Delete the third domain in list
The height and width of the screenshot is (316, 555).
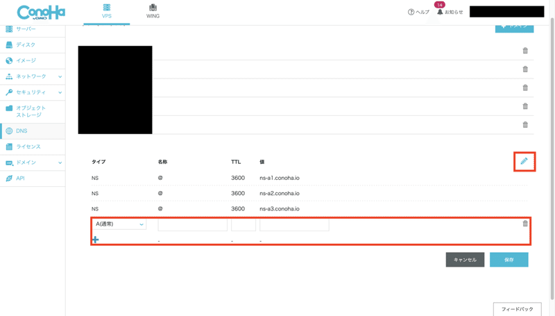click(x=525, y=88)
